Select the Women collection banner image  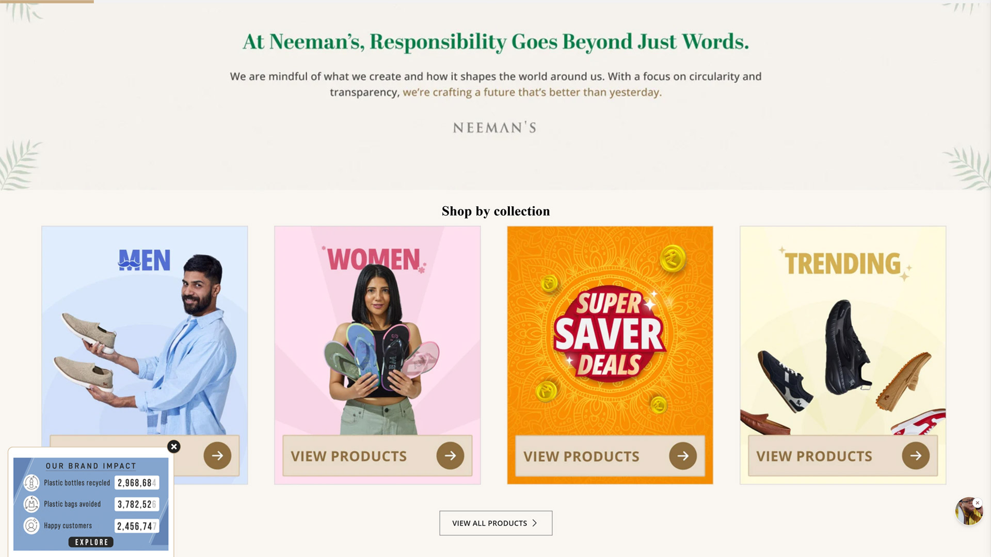377,330
